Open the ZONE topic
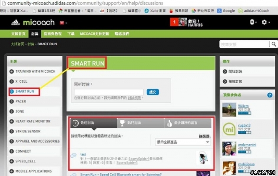Viewport: 278px width, 176px height. pos(20,111)
